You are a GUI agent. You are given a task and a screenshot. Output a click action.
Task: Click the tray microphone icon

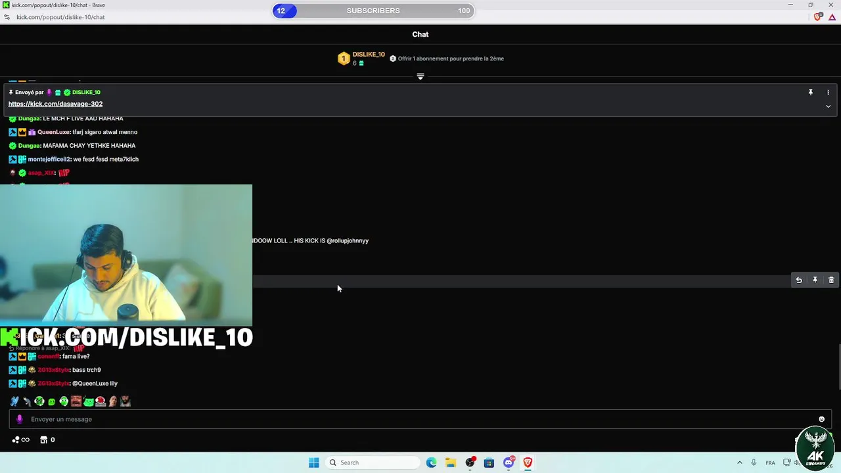tap(754, 462)
